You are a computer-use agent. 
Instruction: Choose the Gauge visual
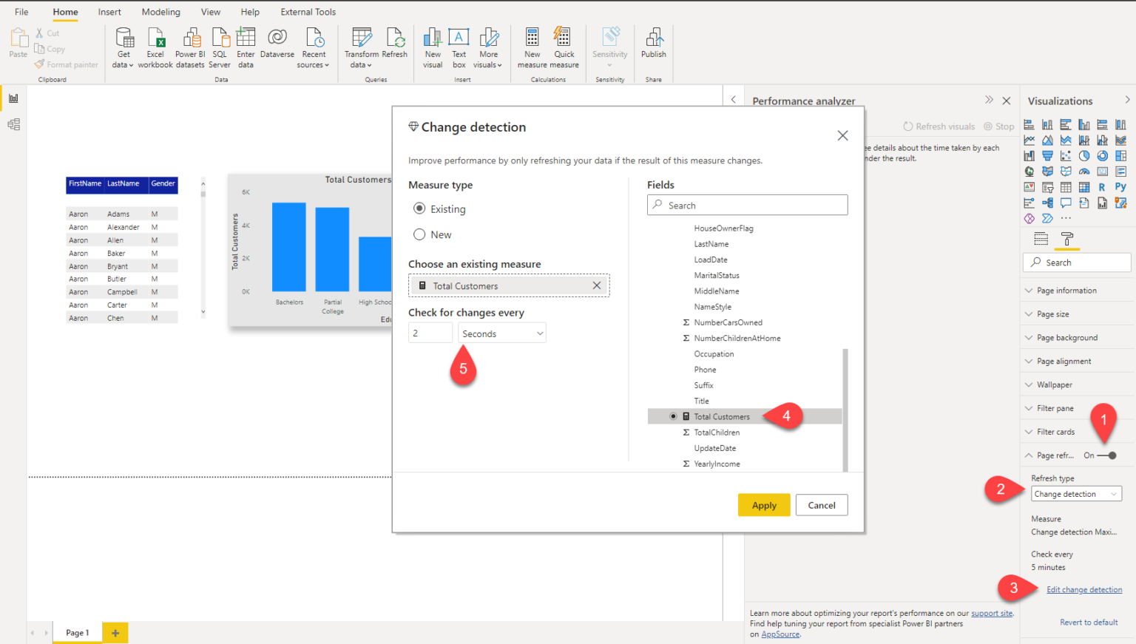(1084, 172)
